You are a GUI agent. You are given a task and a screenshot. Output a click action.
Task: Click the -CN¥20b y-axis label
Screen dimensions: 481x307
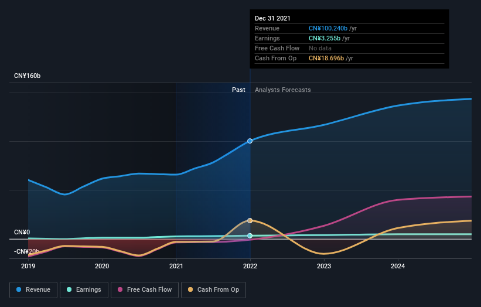coord(27,251)
